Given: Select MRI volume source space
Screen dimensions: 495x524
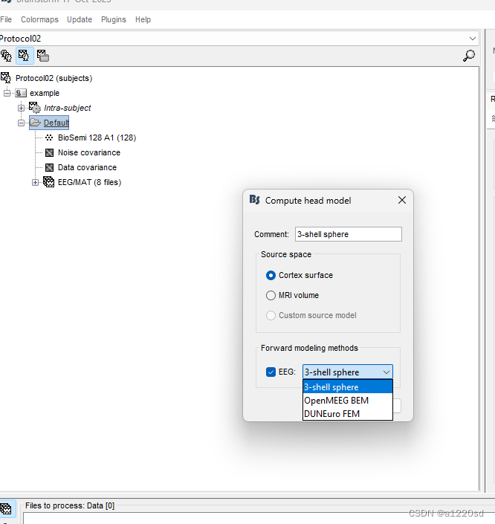Looking at the screenshot, I should point(271,295).
